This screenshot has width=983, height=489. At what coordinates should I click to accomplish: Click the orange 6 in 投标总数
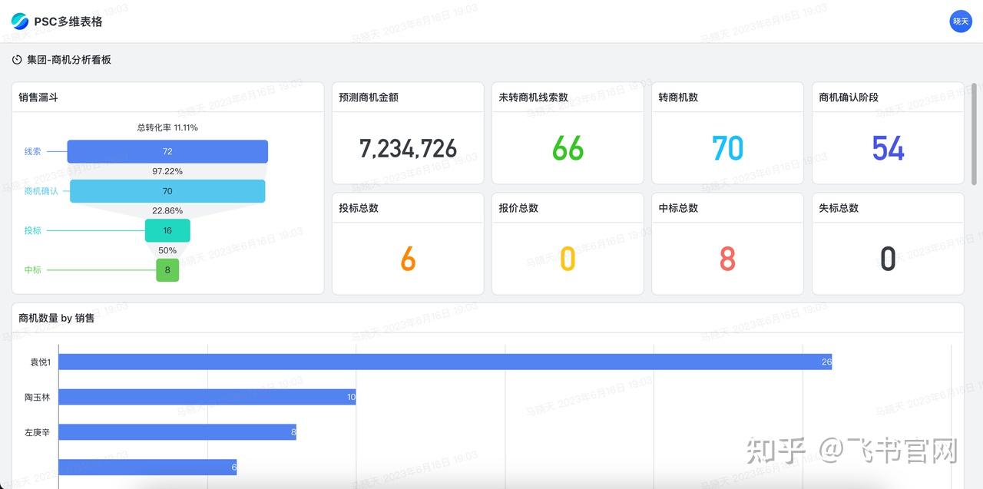(407, 259)
